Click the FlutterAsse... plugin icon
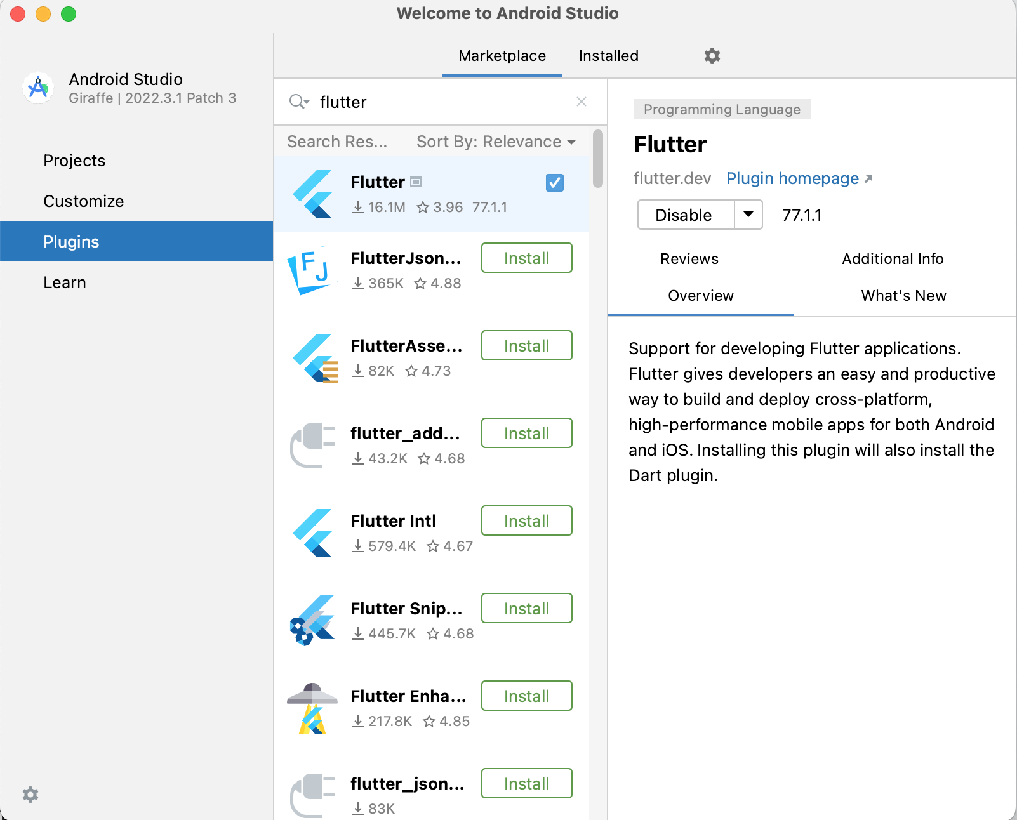 pyautogui.click(x=314, y=358)
